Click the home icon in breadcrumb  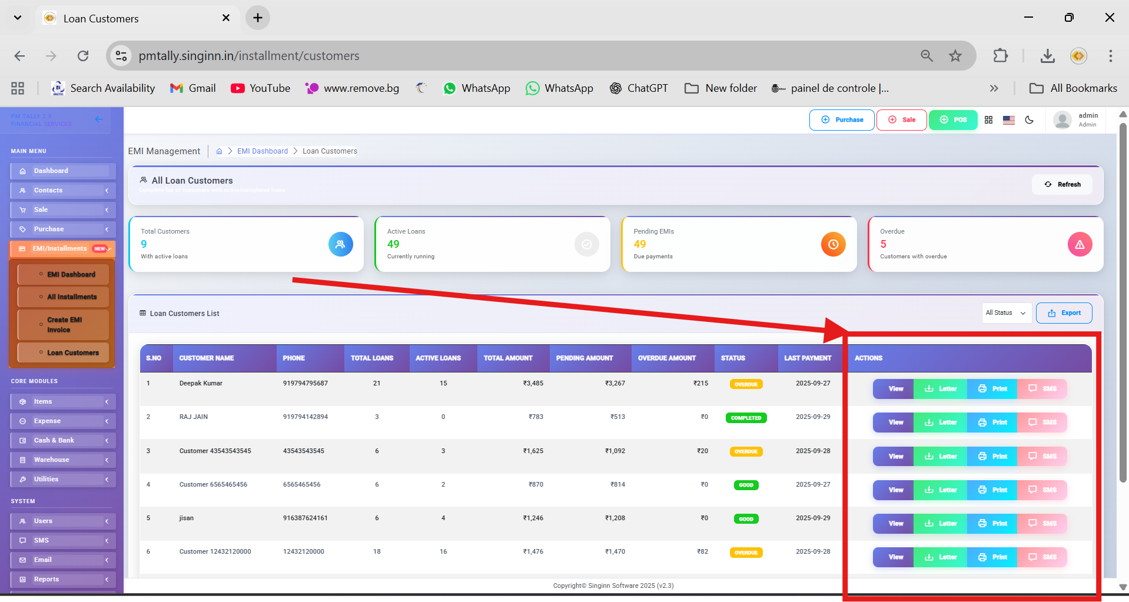pos(219,151)
